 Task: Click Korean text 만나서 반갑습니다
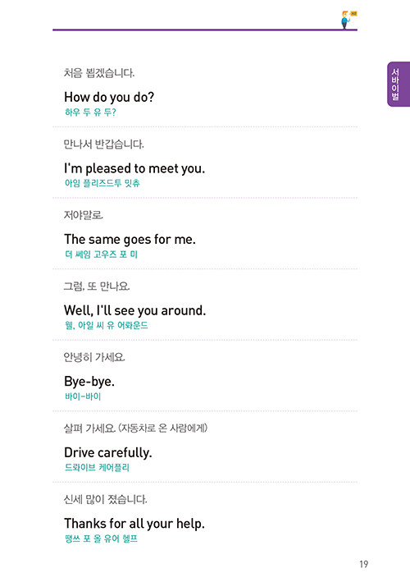pyautogui.click(x=103, y=144)
